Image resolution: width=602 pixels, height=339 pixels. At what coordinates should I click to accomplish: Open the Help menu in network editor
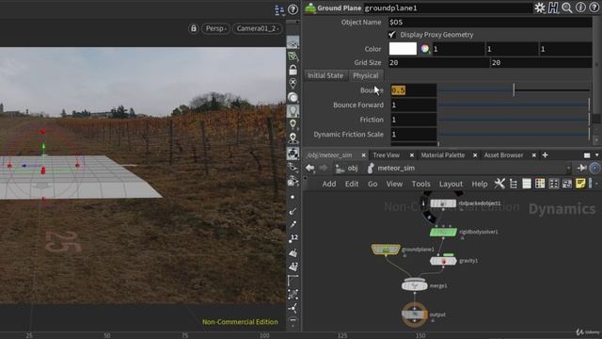coord(480,184)
